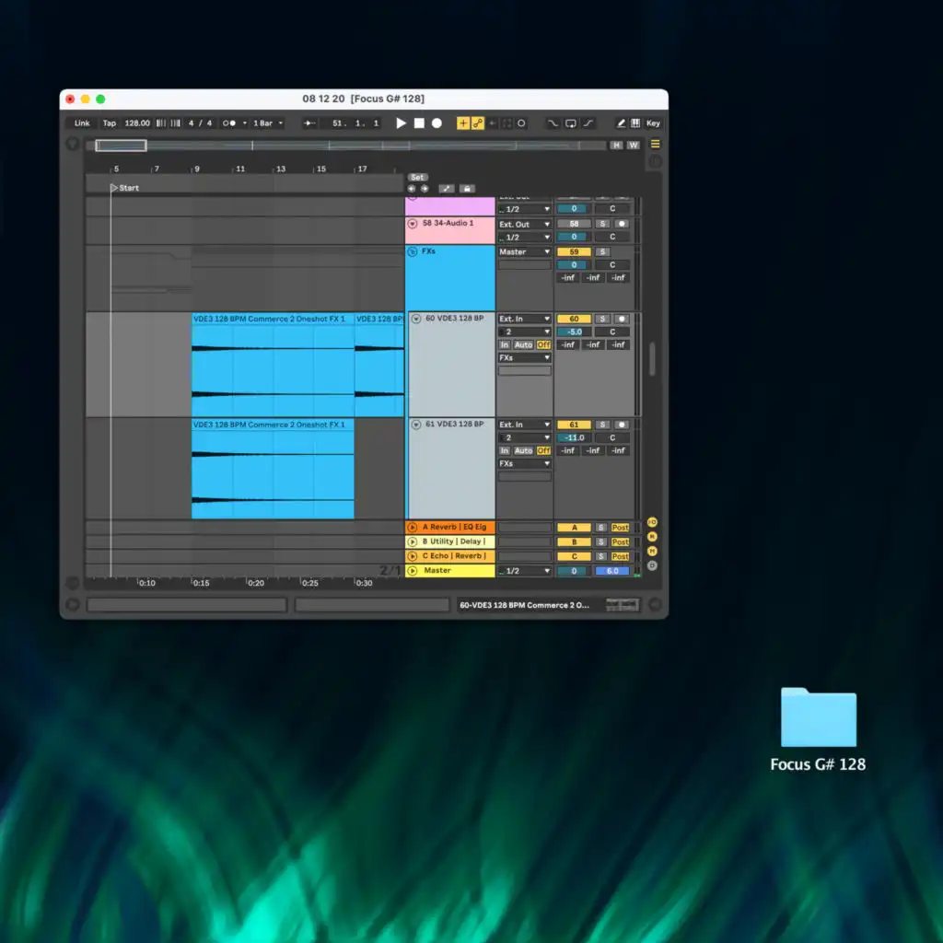Toggle the computer MIDI keyboard icon
This screenshot has height=943, width=943.
(x=635, y=123)
